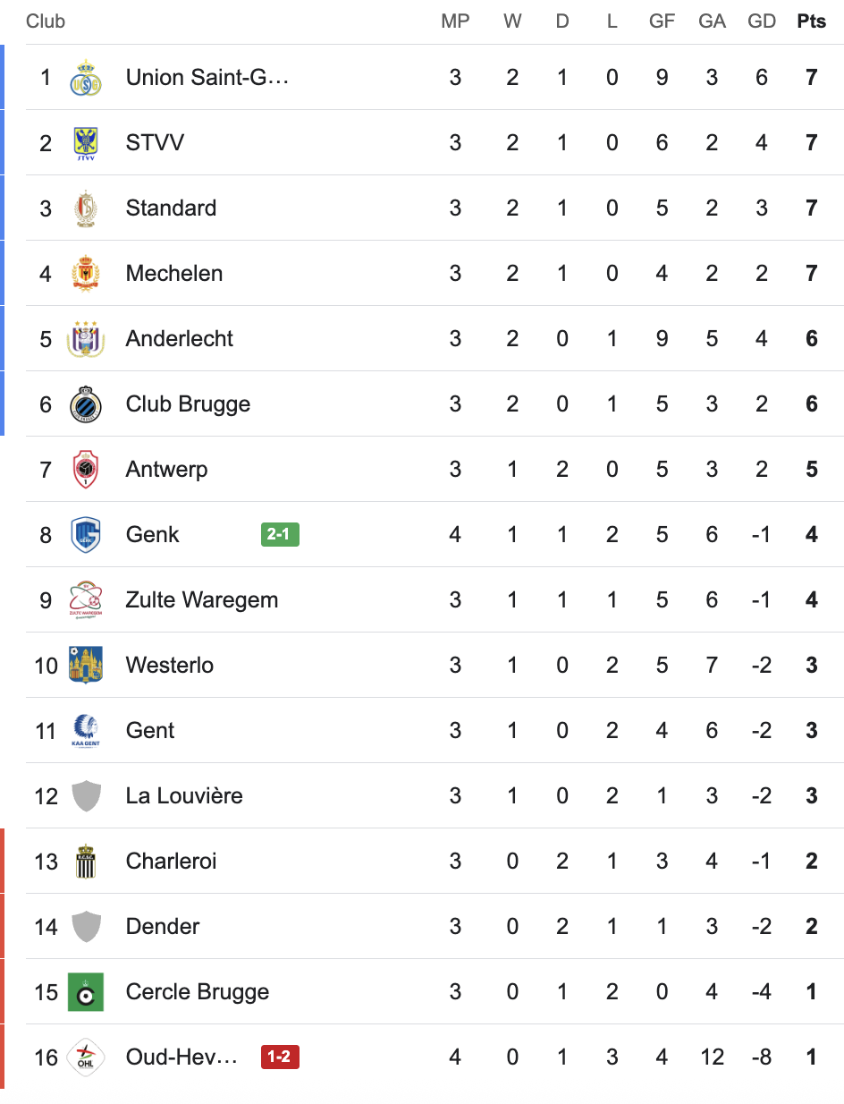Click the GD column header
The width and height of the screenshot is (844, 1104).
(762, 21)
